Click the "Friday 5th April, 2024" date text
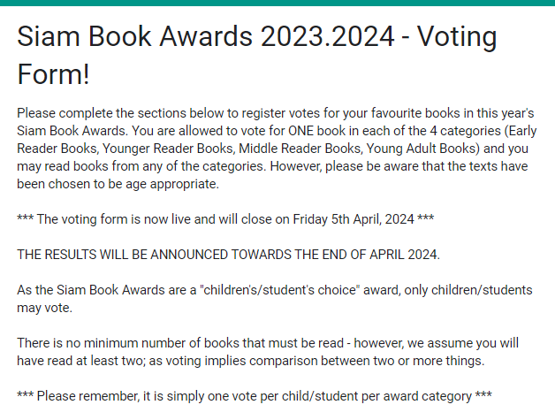The height and width of the screenshot is (420, 555). pos(354,219)
